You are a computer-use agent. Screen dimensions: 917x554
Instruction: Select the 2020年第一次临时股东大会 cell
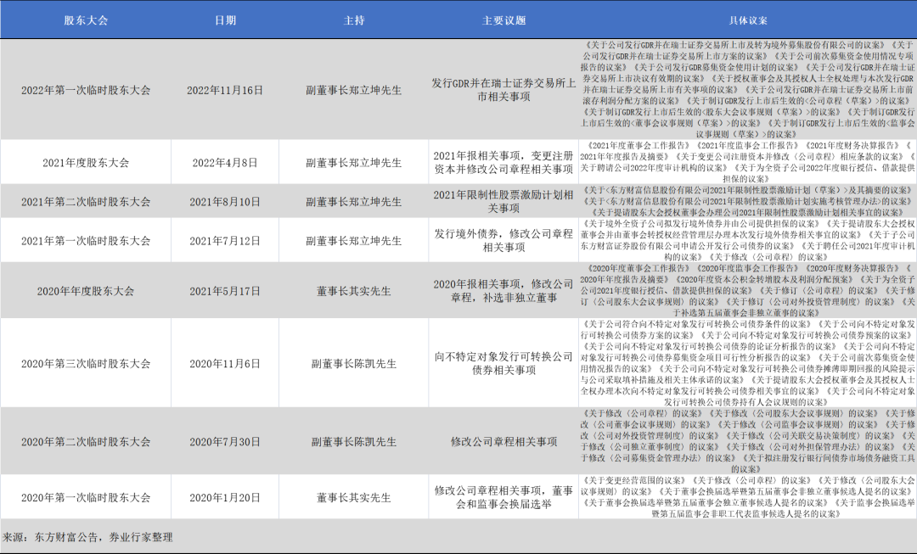pyautogui.click(x=86, y=497)
